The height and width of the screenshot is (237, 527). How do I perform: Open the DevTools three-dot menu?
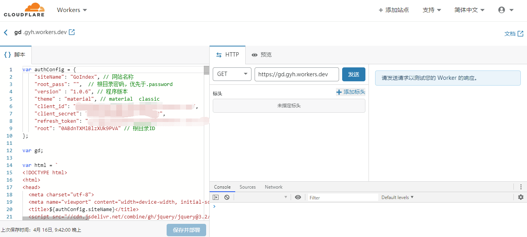point(521,187)
